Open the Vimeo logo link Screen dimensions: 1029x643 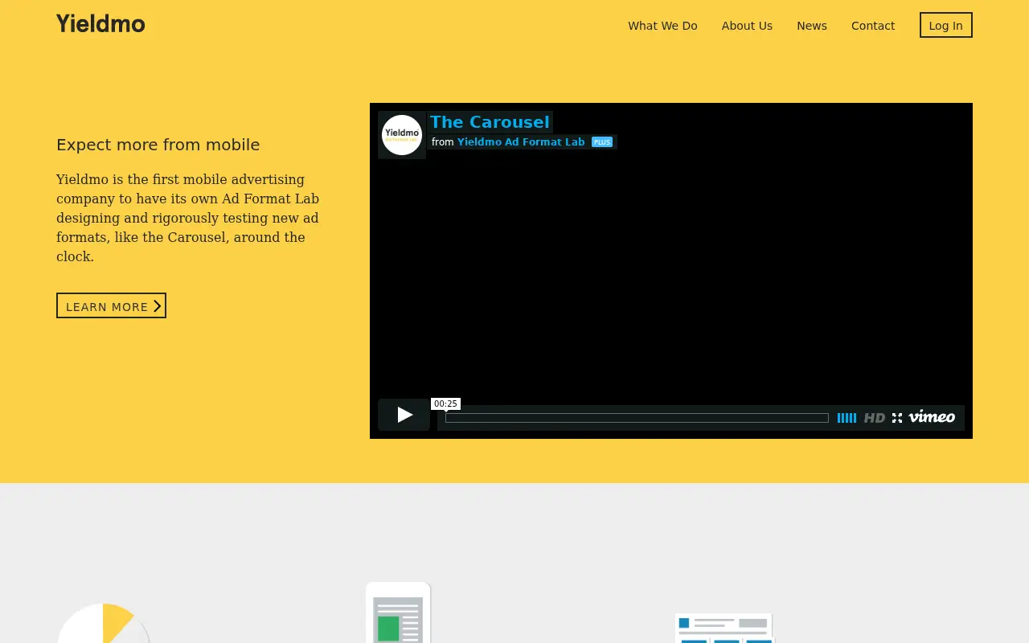(x=933, y=417)
